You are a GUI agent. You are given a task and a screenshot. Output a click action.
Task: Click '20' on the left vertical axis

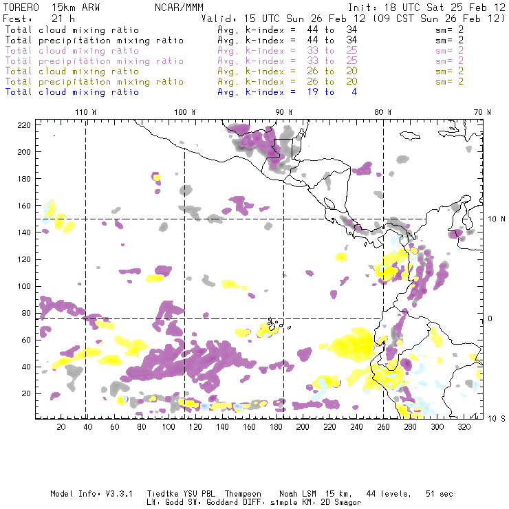pyautogui.click(x=26, y=393)
